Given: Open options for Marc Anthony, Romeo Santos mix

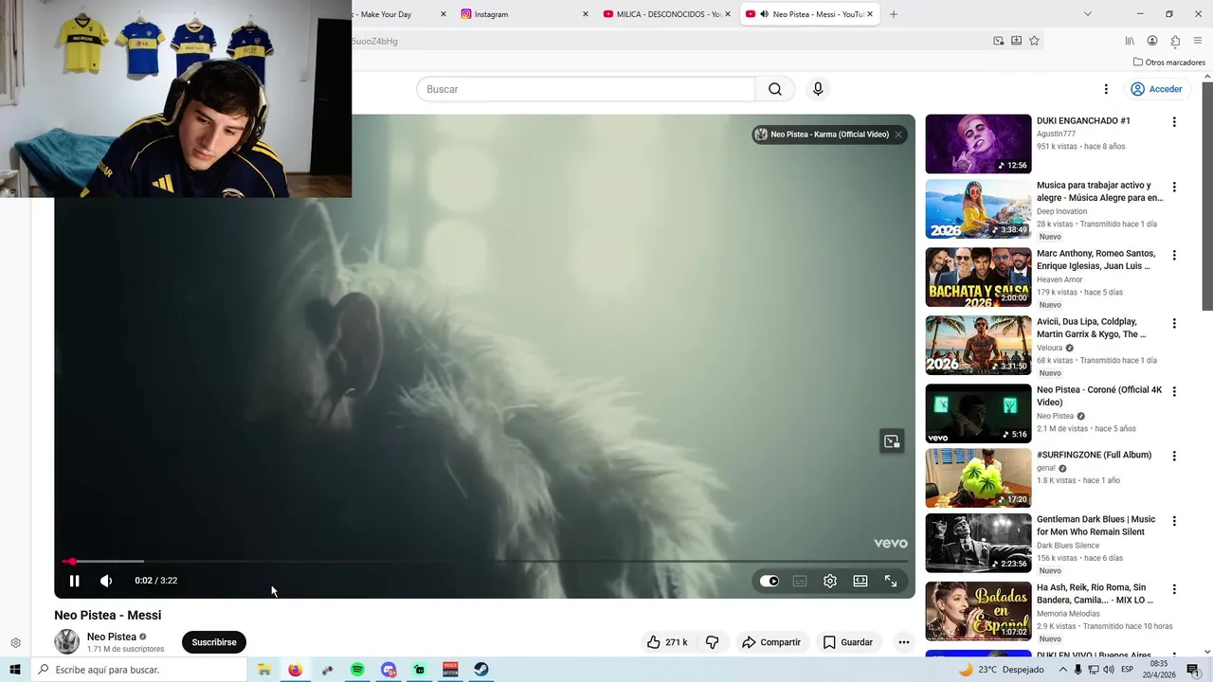Looking at the screenshot, I should click(1174, 256).
